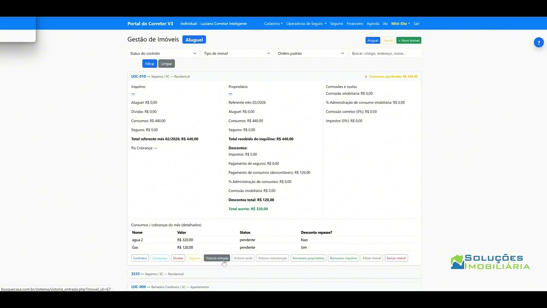Screen dimensions: 547x308
Task: Click the Vistoria entrada button
Action: pyautogui.click(x=217, y=258)
